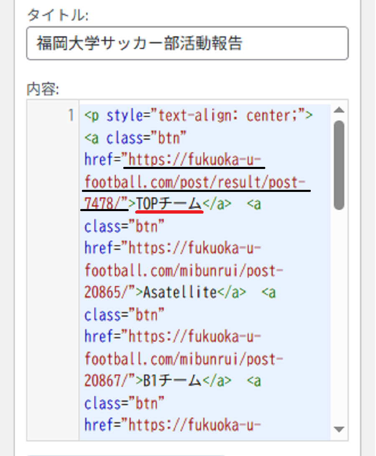
Task: Click the post-20867 URL segment
Action: 183,370
